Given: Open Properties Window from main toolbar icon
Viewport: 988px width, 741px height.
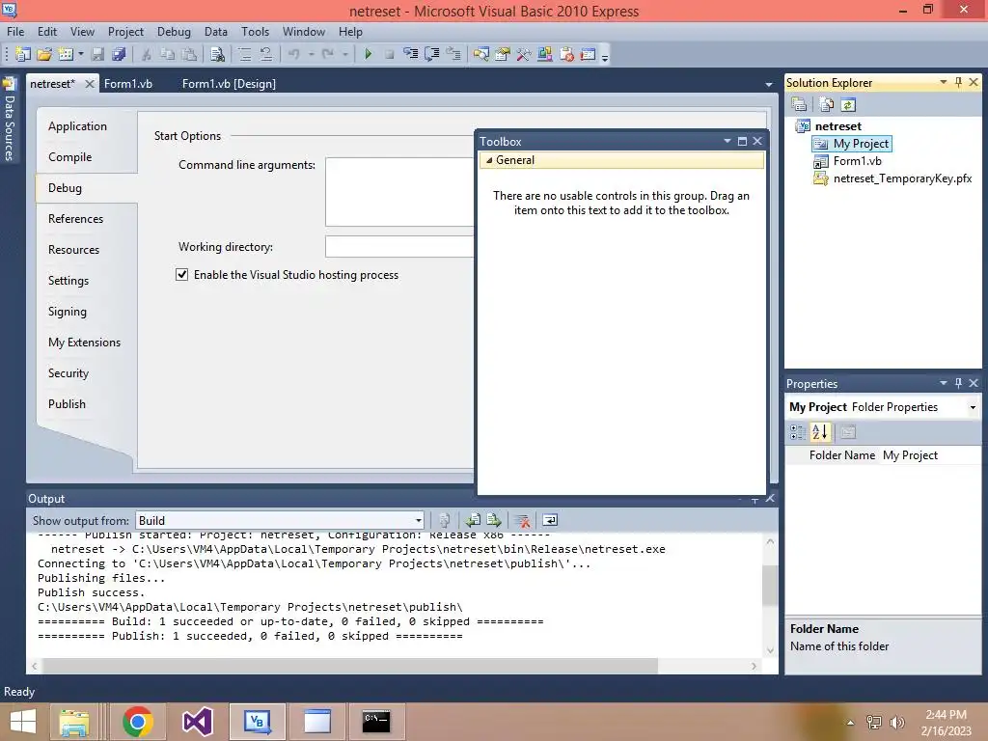Looking at the screenshot, I should point(502,54).
